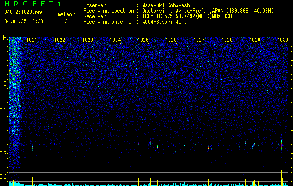
Task: Click the observer name Masayuki Kobayashi
Action: (x=167, y=5)
